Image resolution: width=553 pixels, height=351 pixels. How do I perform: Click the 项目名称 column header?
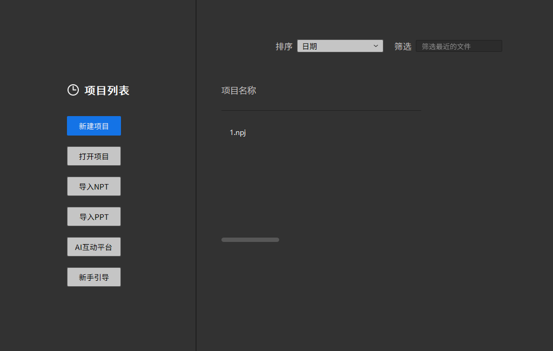pyautogui.click(x=239, y=90)
